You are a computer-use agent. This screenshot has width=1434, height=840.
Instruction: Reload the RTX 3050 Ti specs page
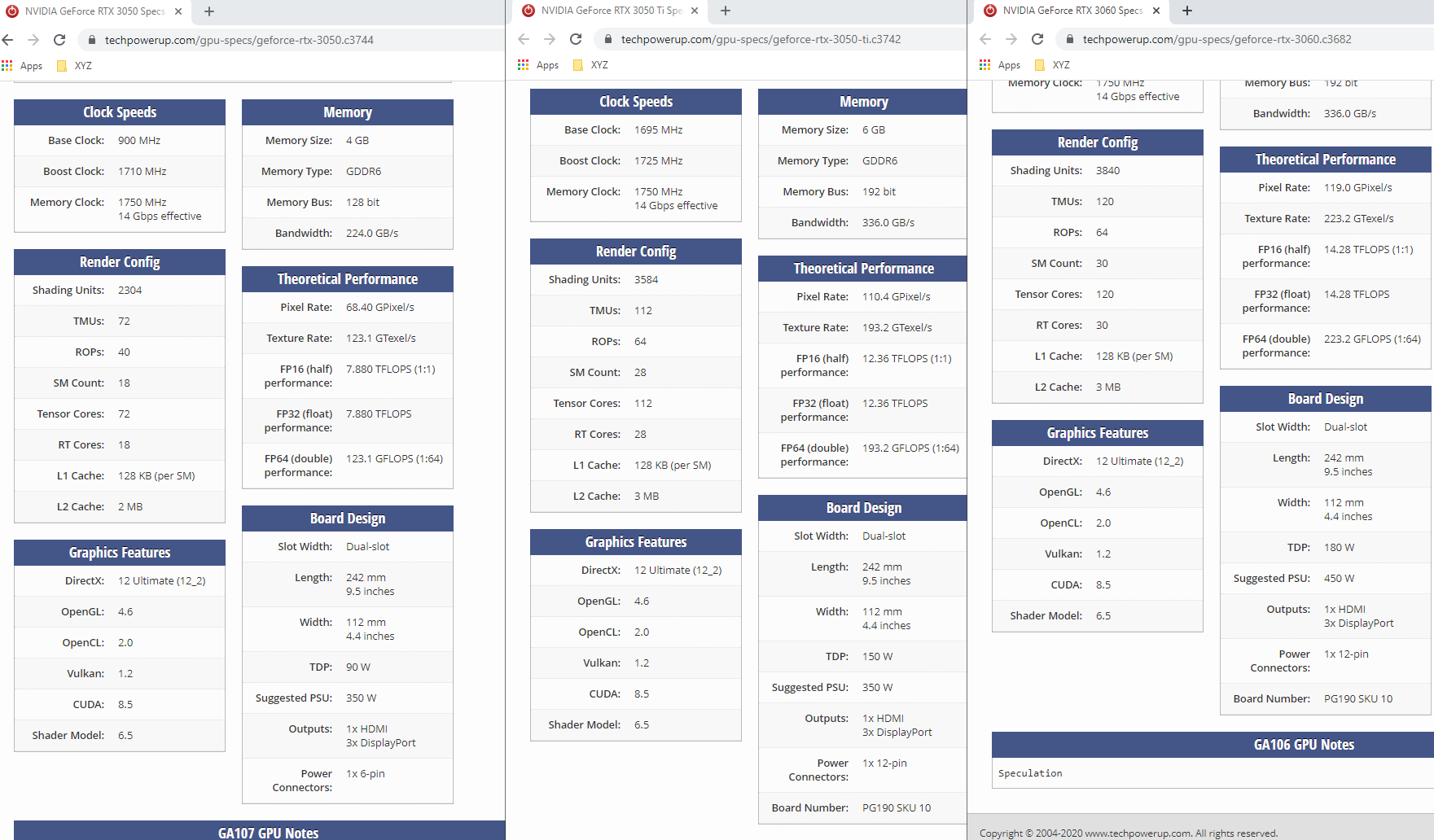[x=576, y=39]
